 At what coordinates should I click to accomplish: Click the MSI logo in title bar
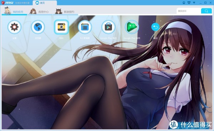coord(7,3)
